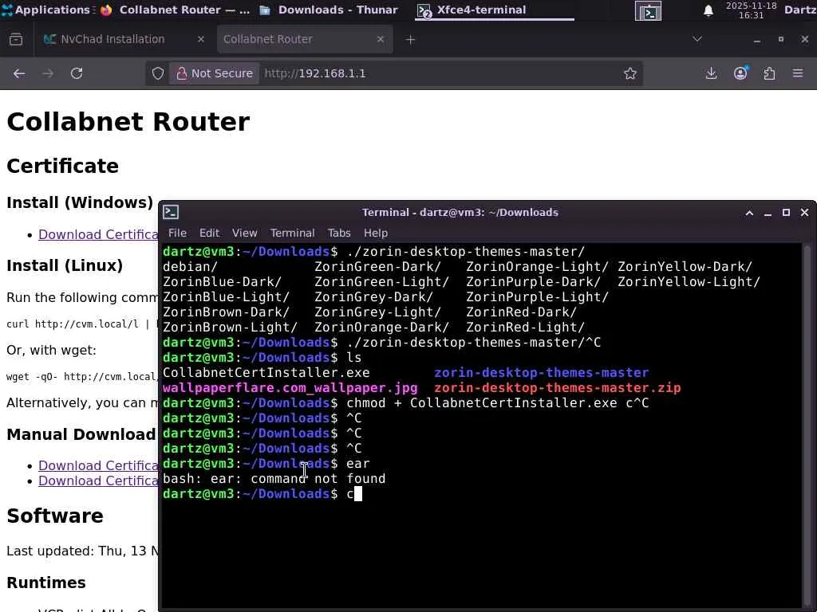Close the NvChad Installation tab
817x612 pixels.
click(200, 39)
